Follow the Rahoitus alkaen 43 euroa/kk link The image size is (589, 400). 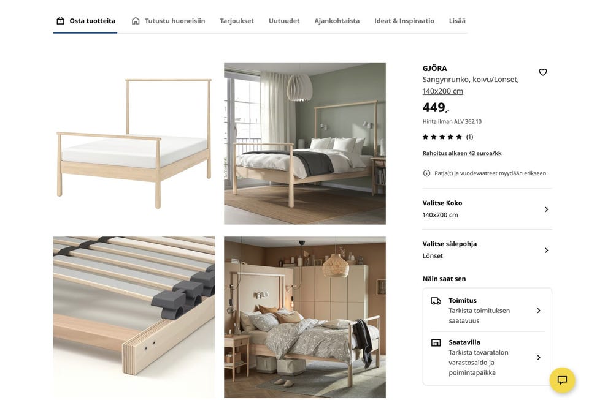(461, 153)
